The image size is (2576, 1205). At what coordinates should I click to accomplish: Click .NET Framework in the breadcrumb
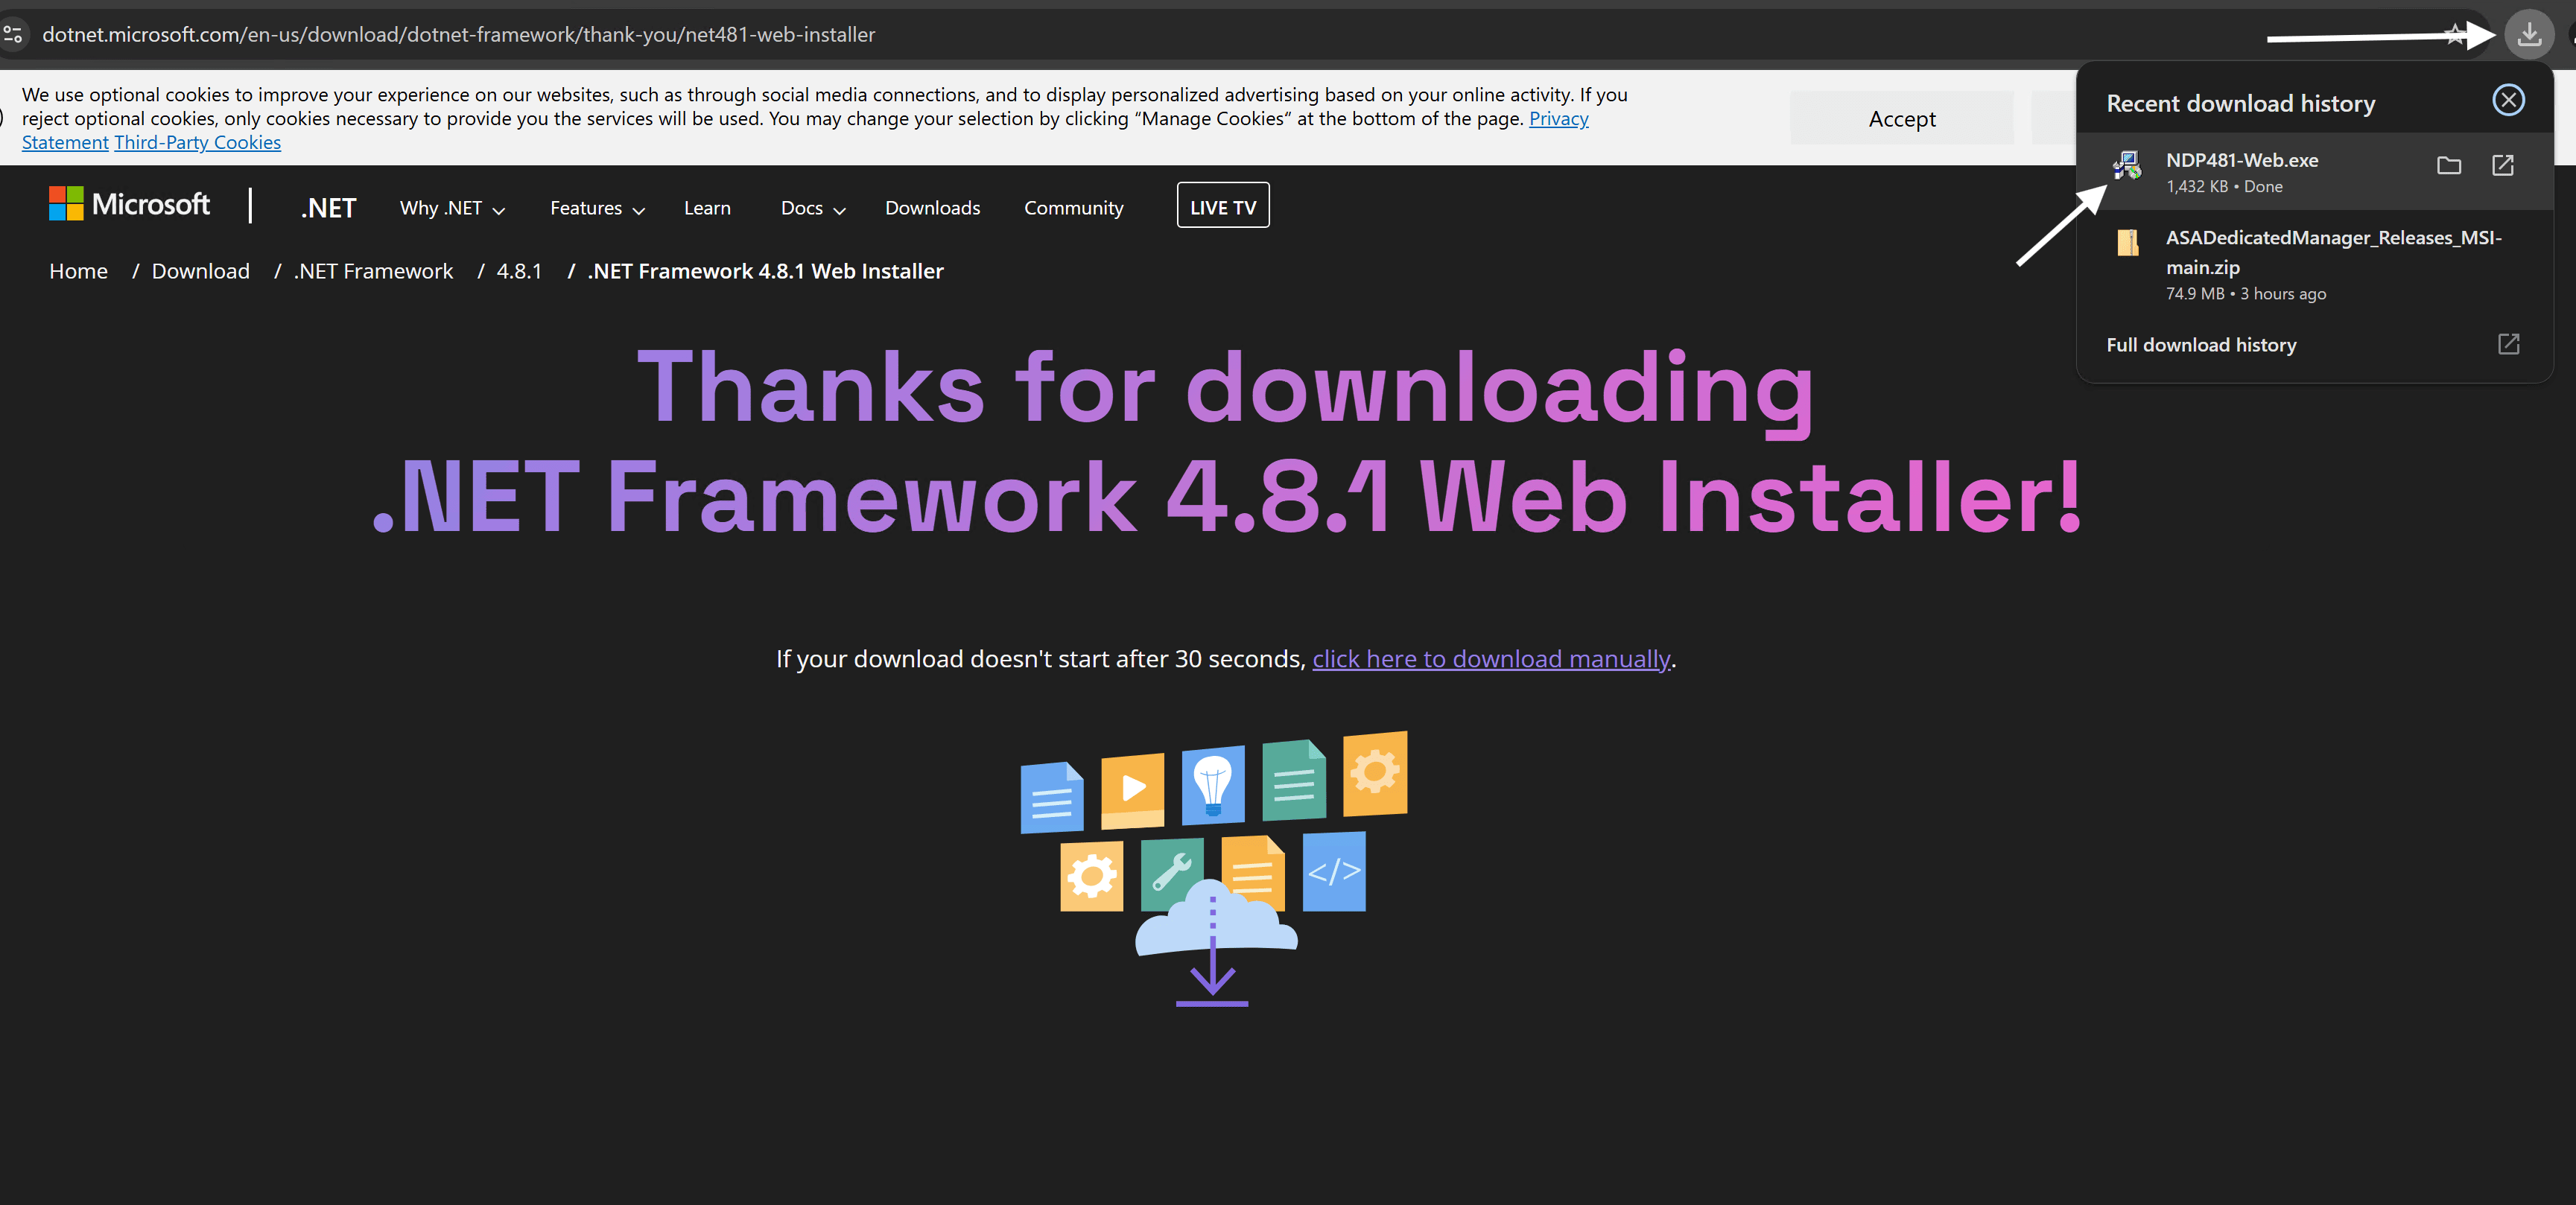373,272
